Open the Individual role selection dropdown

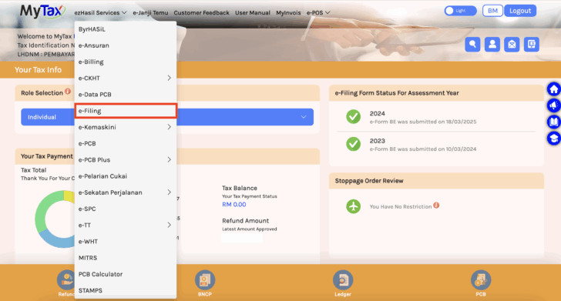pos(167,117)
